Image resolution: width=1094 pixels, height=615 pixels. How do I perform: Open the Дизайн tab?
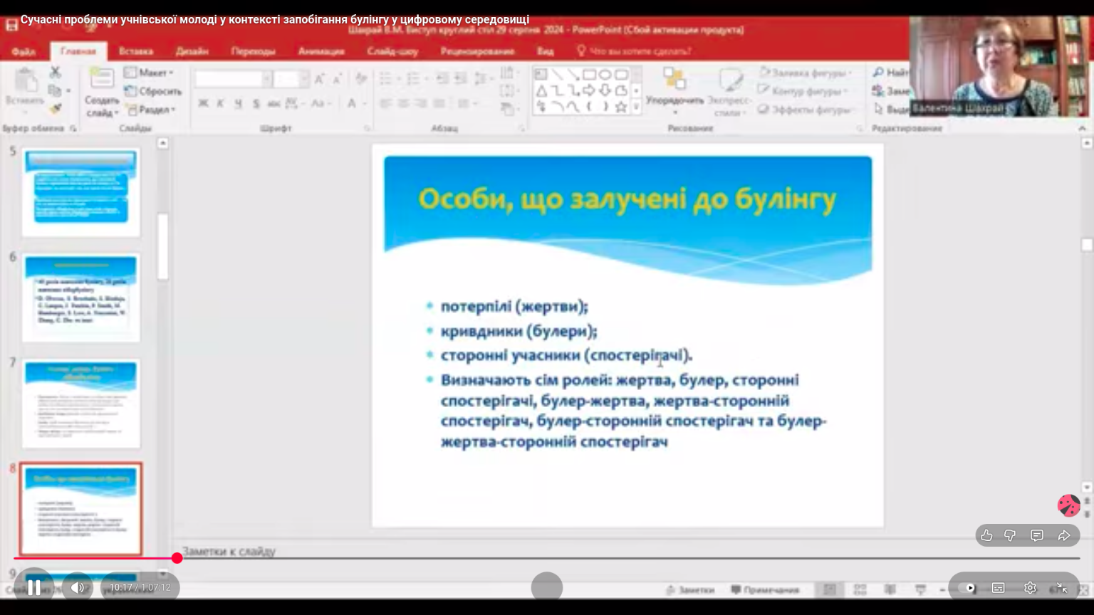click(192, 51)
